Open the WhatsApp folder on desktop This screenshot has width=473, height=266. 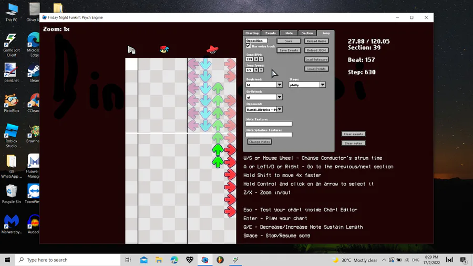pyautogui.click(x=12, y=166)
